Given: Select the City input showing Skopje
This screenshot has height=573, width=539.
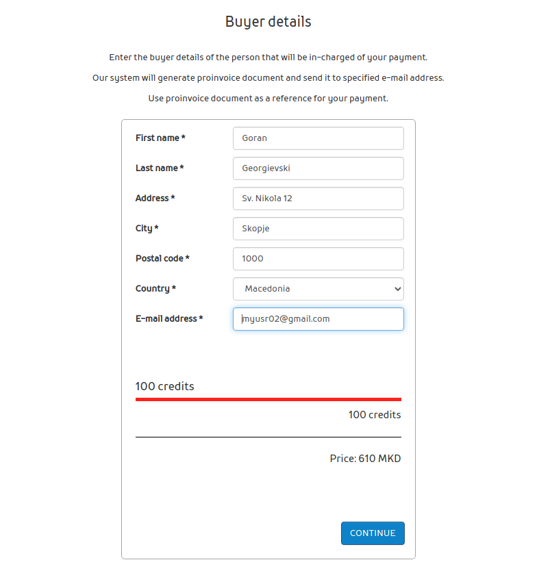Looking at the screenshot, I should tap(318, 229).
